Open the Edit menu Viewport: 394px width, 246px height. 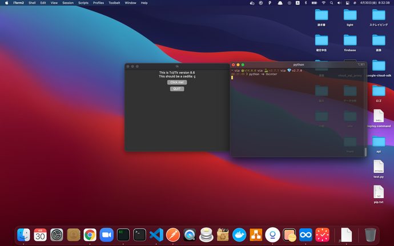43,3
